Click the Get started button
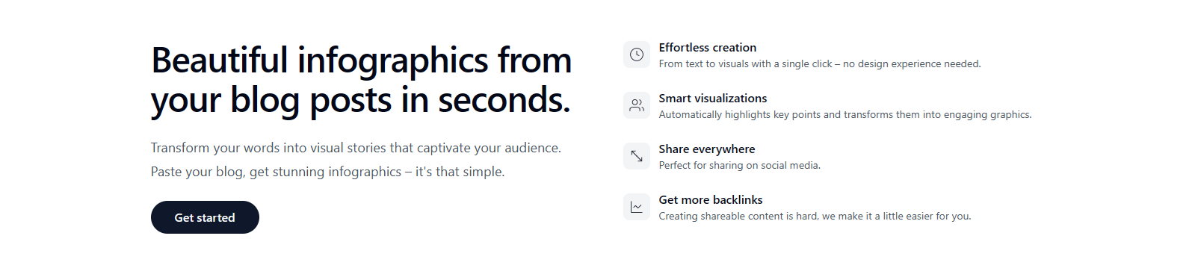The image size is (1195, 280). coord(205,217)
